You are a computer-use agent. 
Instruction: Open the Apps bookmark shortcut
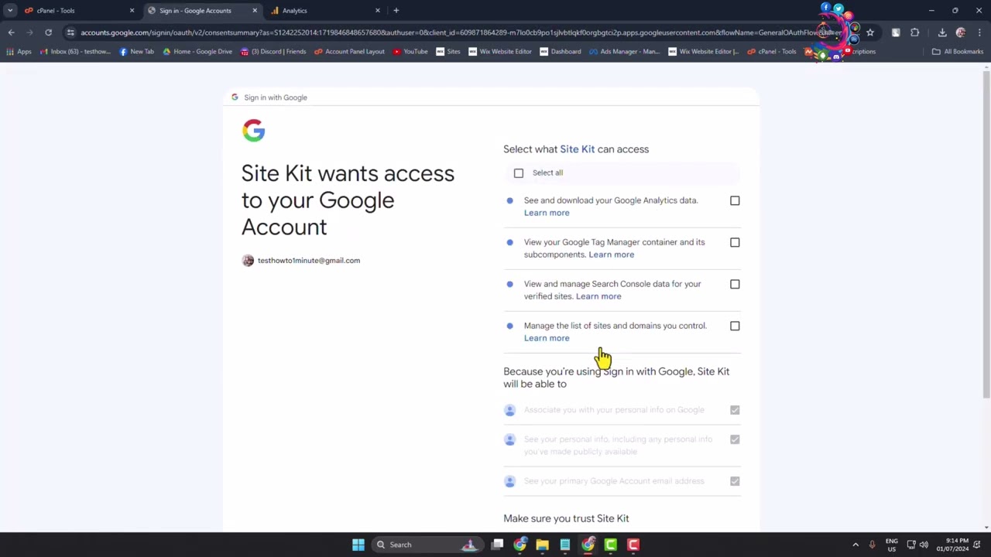pos(19,52)
